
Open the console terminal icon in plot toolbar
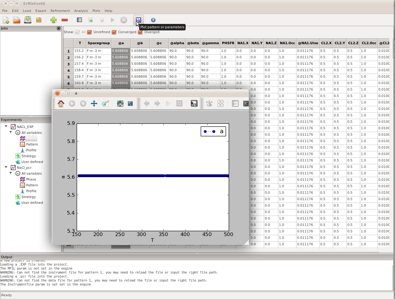tap(246, 103)
